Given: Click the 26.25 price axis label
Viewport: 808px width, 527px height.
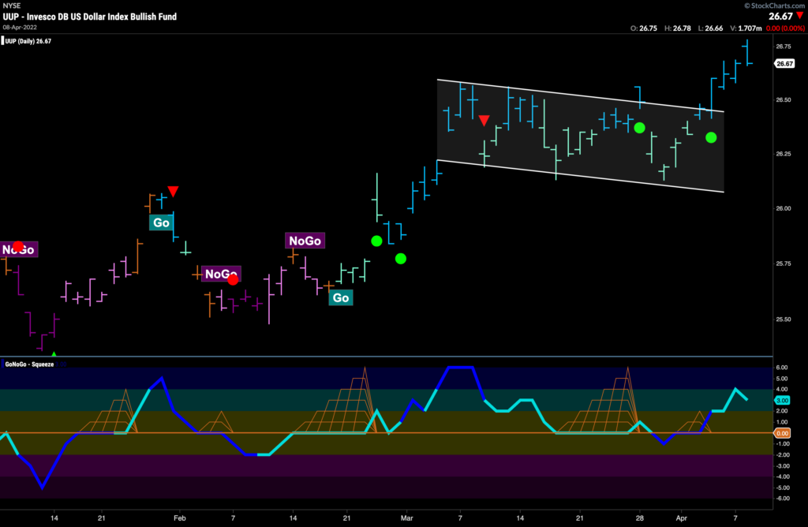Looking at the screenshot, I should click(784, 154).
